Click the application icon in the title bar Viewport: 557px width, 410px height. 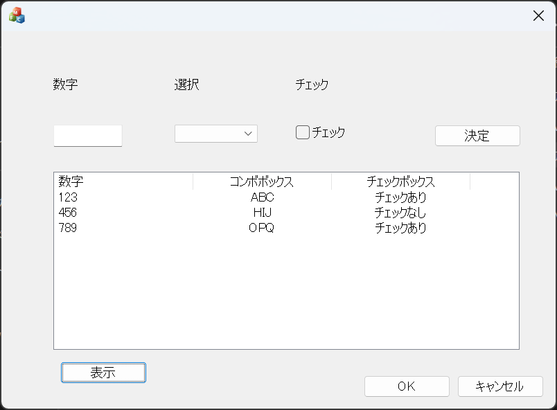point(17,15)
